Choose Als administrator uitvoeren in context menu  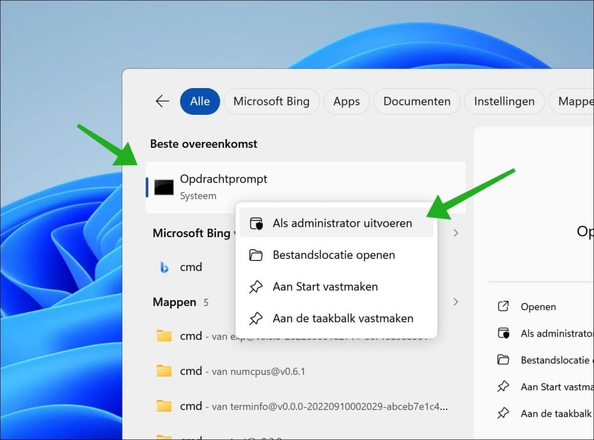[336, 223]
